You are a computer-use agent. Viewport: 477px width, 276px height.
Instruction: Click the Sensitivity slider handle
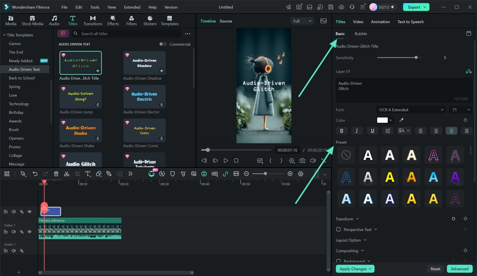pyautogui.click(x=416, y=58)
